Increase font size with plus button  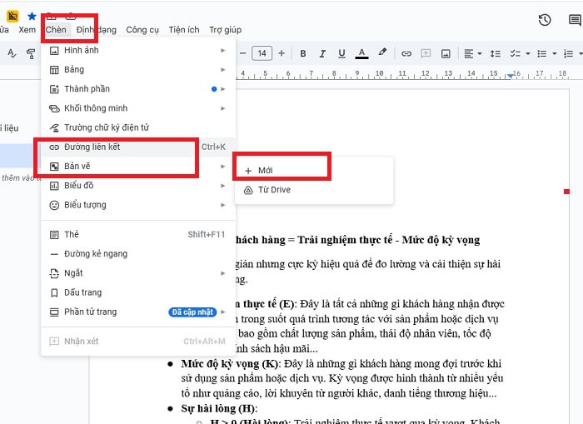click(282, 53)
